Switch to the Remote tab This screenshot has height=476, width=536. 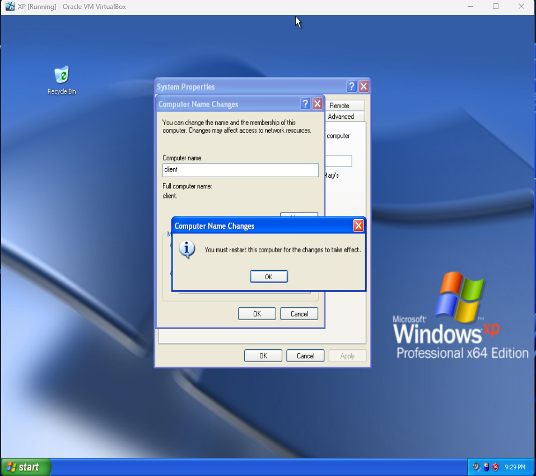344,105
